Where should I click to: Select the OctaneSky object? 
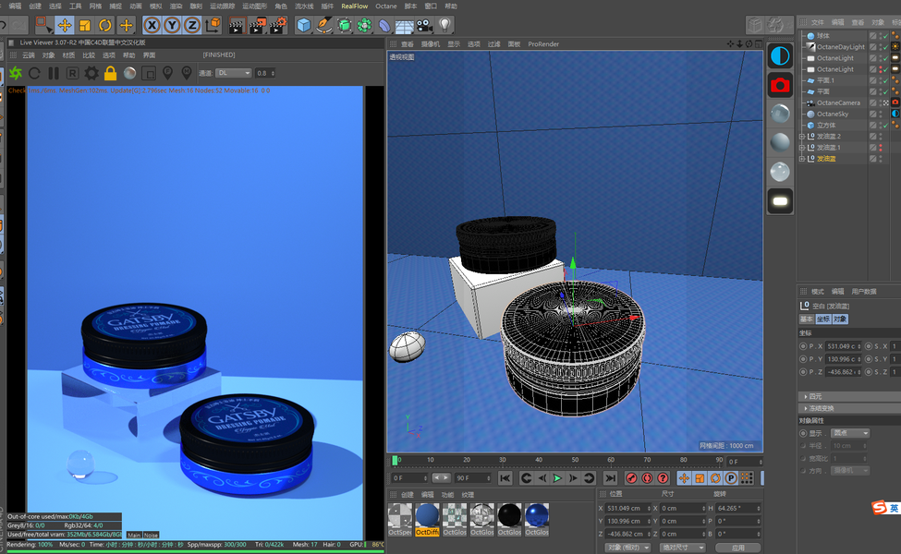pos(832,114)
